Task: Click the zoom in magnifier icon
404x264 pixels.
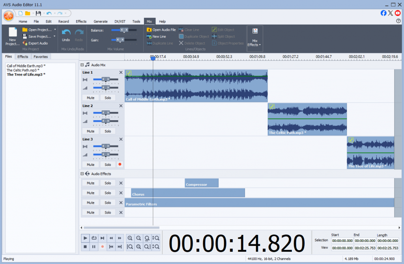Action: pos(130,238)
